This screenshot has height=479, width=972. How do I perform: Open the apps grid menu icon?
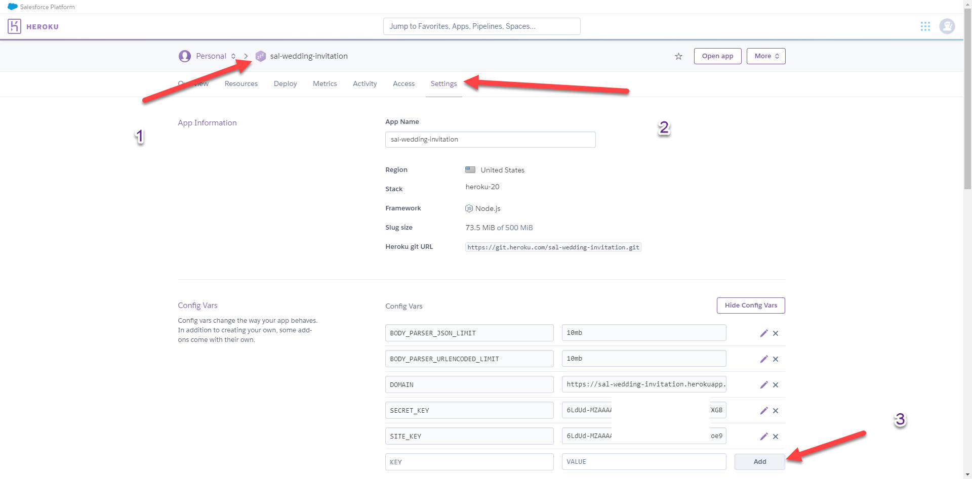click(925, 26)
